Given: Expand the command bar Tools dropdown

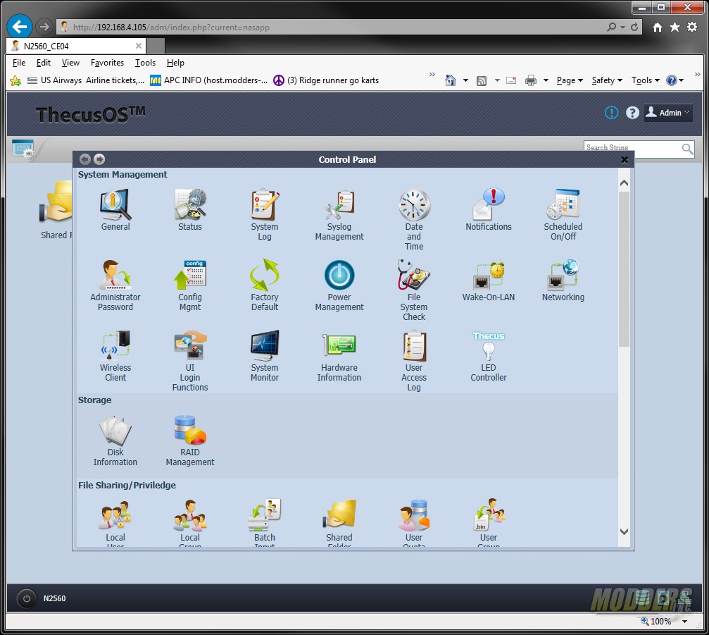Looking at the screenshot, I should pos(645,80).
